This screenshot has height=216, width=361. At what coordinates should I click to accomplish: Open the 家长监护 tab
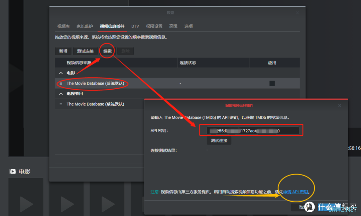click(85, 26)
